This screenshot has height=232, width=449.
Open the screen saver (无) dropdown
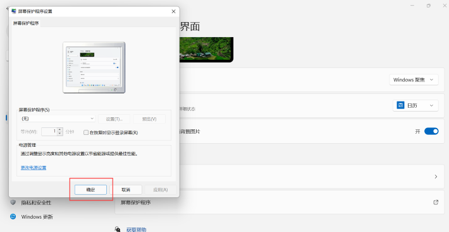click(x=58, y=119)
